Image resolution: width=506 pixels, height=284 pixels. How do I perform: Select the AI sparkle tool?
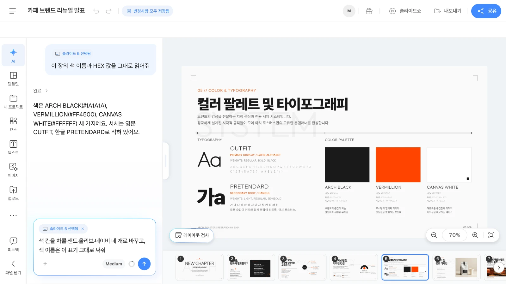[x=13, y=55]
